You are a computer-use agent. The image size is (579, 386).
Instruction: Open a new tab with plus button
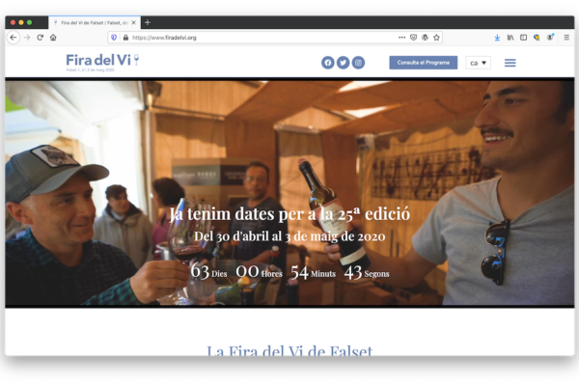(x=148, y=22)
